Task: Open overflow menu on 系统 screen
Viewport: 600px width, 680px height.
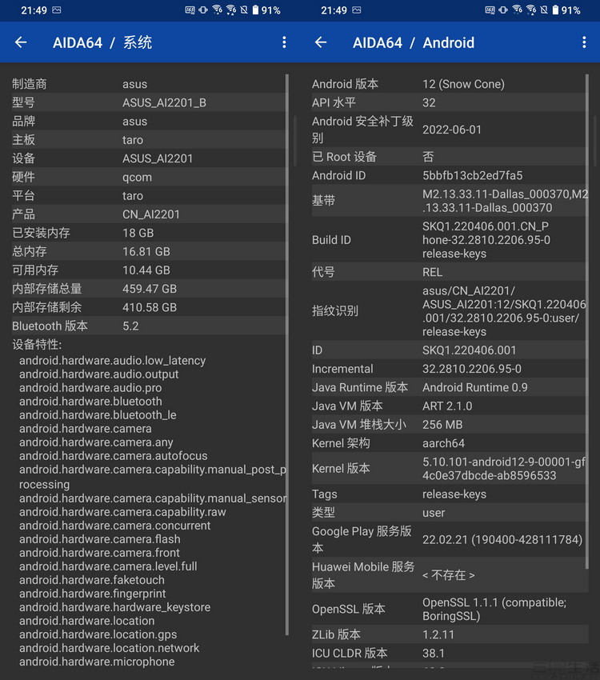Action: (284, 42)
